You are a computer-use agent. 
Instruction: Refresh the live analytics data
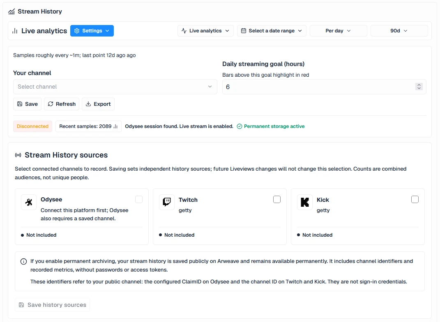pyautogui.click(x=62, y=104)
